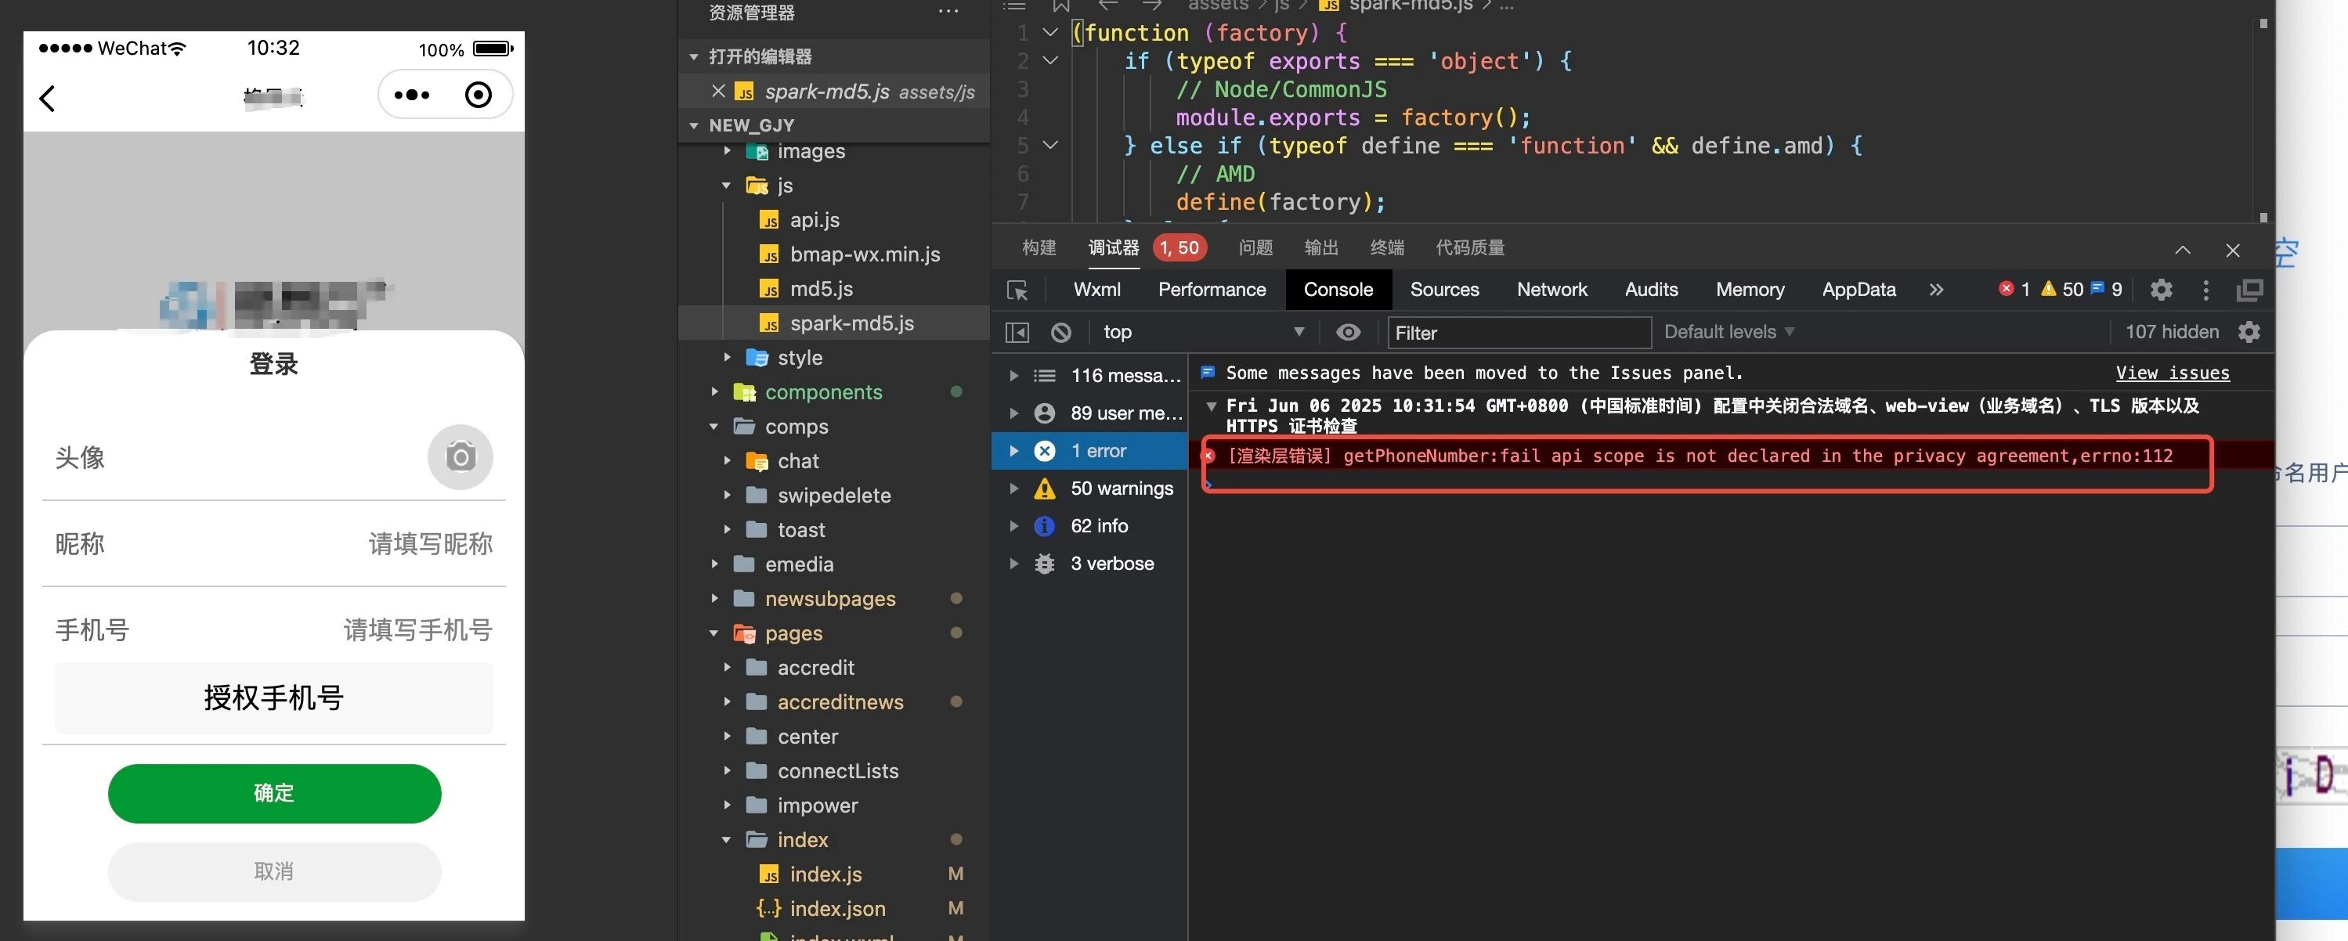Open the 终端 panel tab

(x=1386, y=247)
